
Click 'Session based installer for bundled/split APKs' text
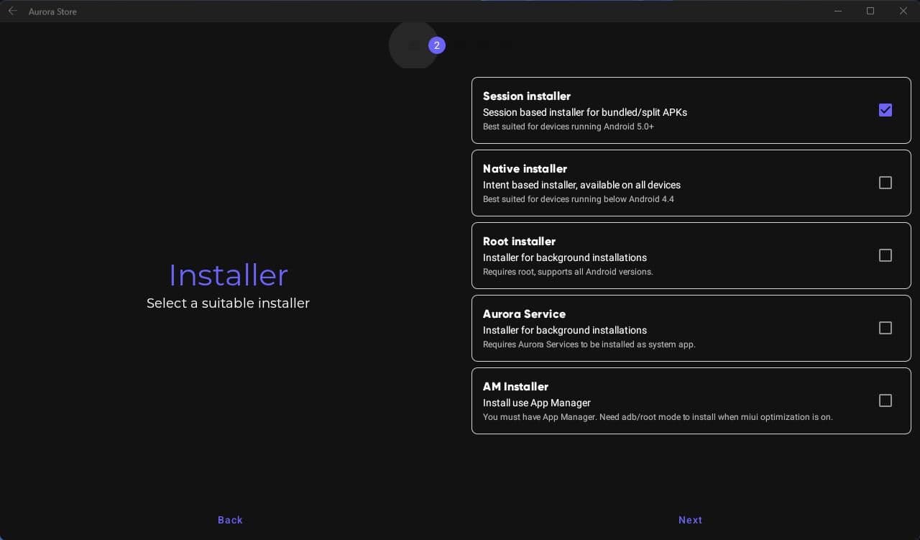[x=584, y=112]
